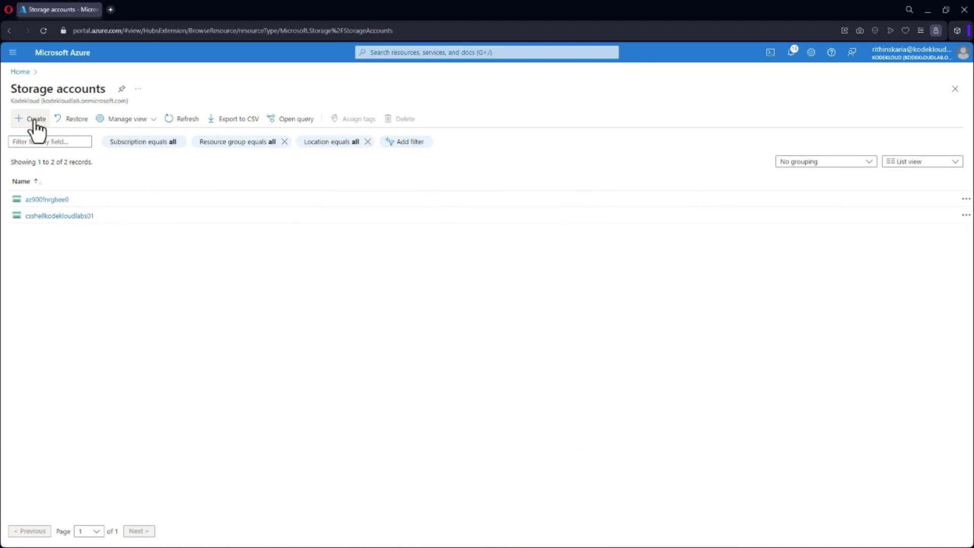Click the Home breadcrumb link

tap(20, 72)
